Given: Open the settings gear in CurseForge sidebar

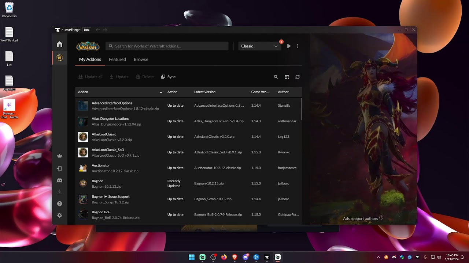Looking at the screenshot, I should pos(59,216).
